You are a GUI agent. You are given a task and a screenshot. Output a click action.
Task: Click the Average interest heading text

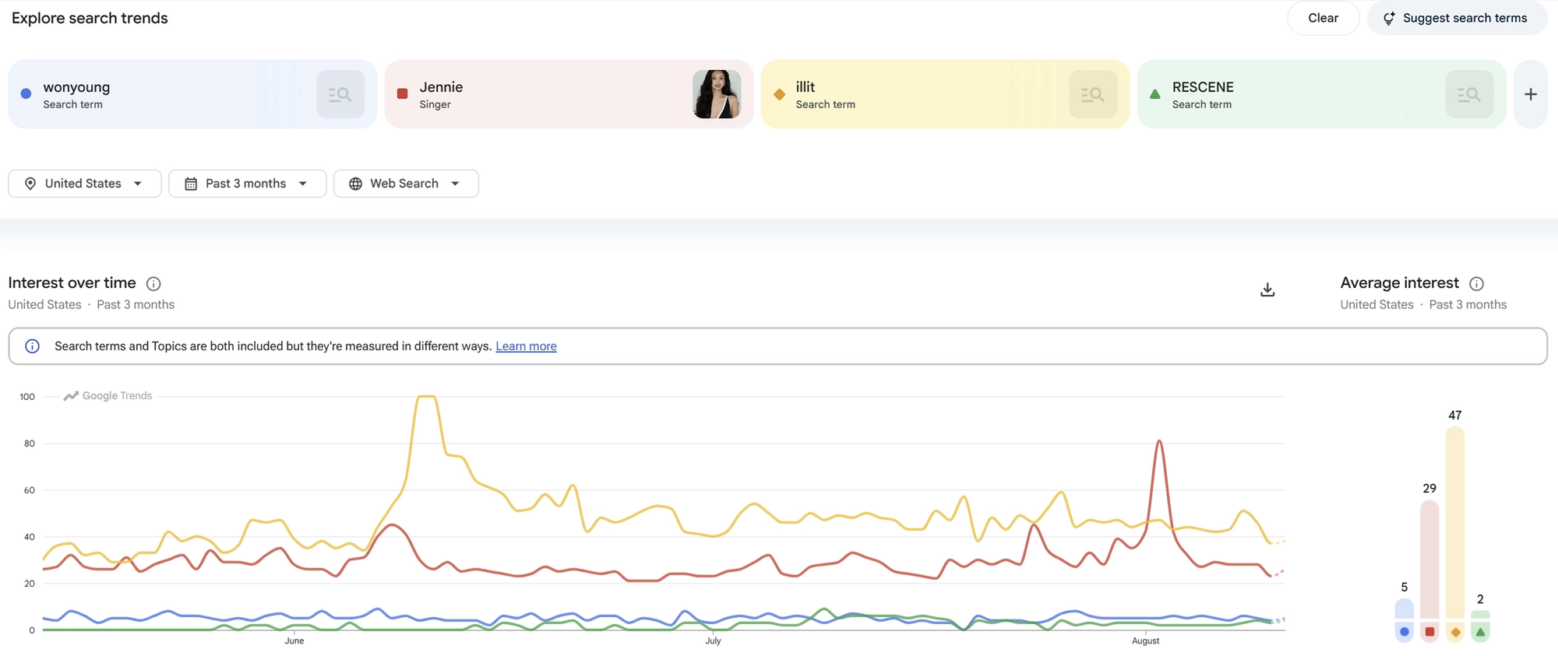click(1400, 282)
